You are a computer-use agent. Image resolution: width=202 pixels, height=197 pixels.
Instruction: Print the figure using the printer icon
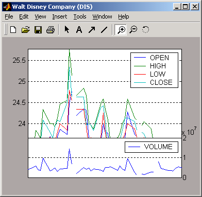coord(50,30)
